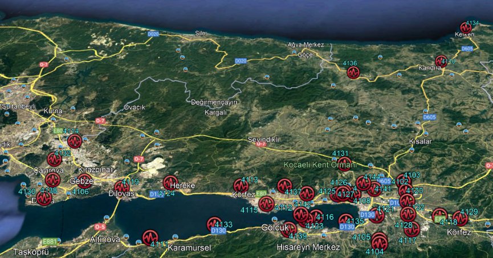Click station marker 4113 above Körfez
The height and width of the screenshot is (258, 493).
(x=241, y=186)
